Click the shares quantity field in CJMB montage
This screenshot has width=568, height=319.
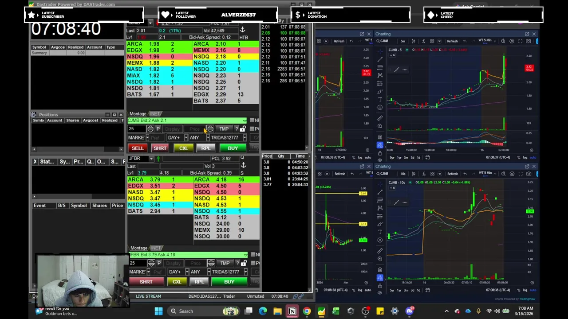[x=137, y=129]
